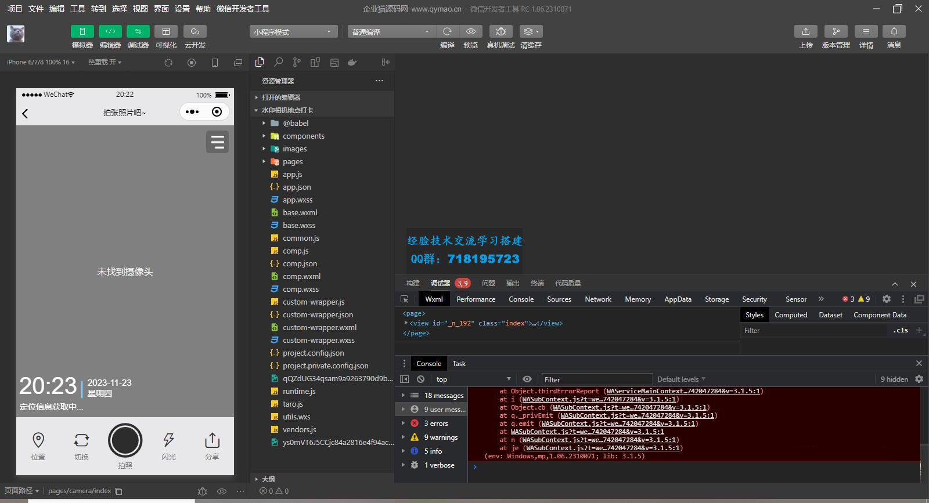Show more devtools tabs chevron
The height and width of the screenshot is (503, 929).
click(821, 299)
